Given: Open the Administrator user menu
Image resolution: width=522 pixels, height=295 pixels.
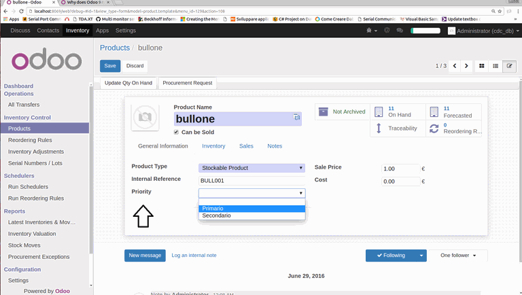Looking at the screenshot, I should tap(483, 31).
